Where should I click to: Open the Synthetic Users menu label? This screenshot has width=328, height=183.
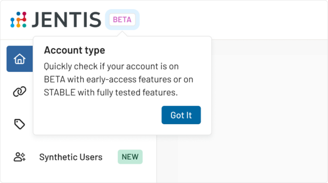pos(71,157)
